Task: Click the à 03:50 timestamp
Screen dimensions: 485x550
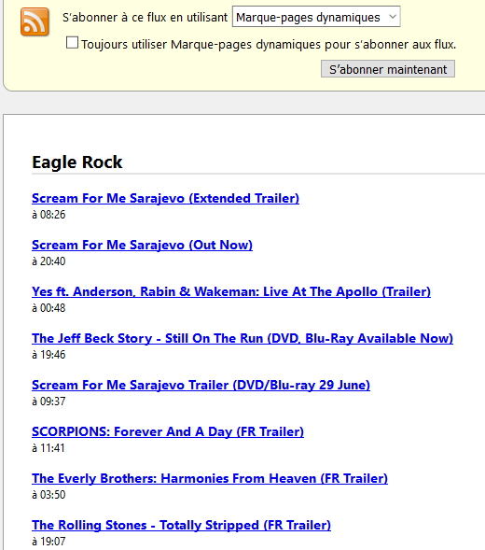Action: click(48, 495)
